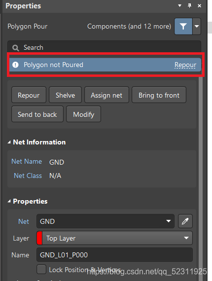Click the Bring to front button

tap(159, 95)
